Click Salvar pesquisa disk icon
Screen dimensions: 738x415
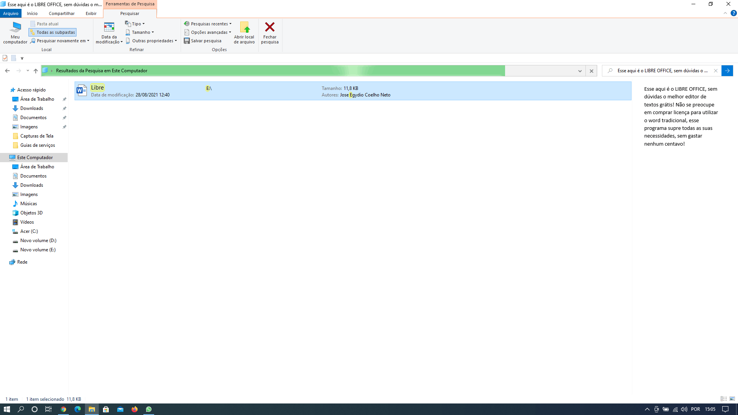[187, 41]
